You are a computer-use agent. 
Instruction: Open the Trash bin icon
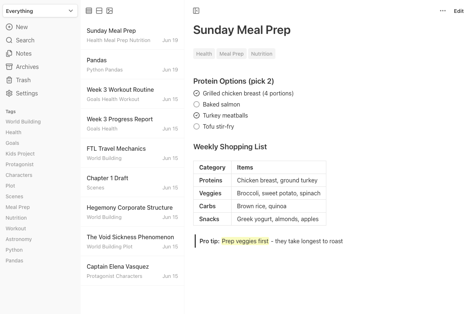click(9, 80)
